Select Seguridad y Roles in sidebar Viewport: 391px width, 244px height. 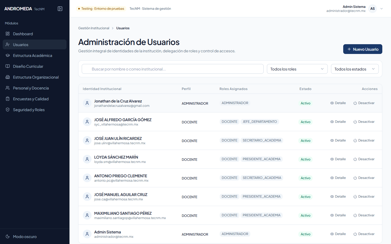click(35, 110)
